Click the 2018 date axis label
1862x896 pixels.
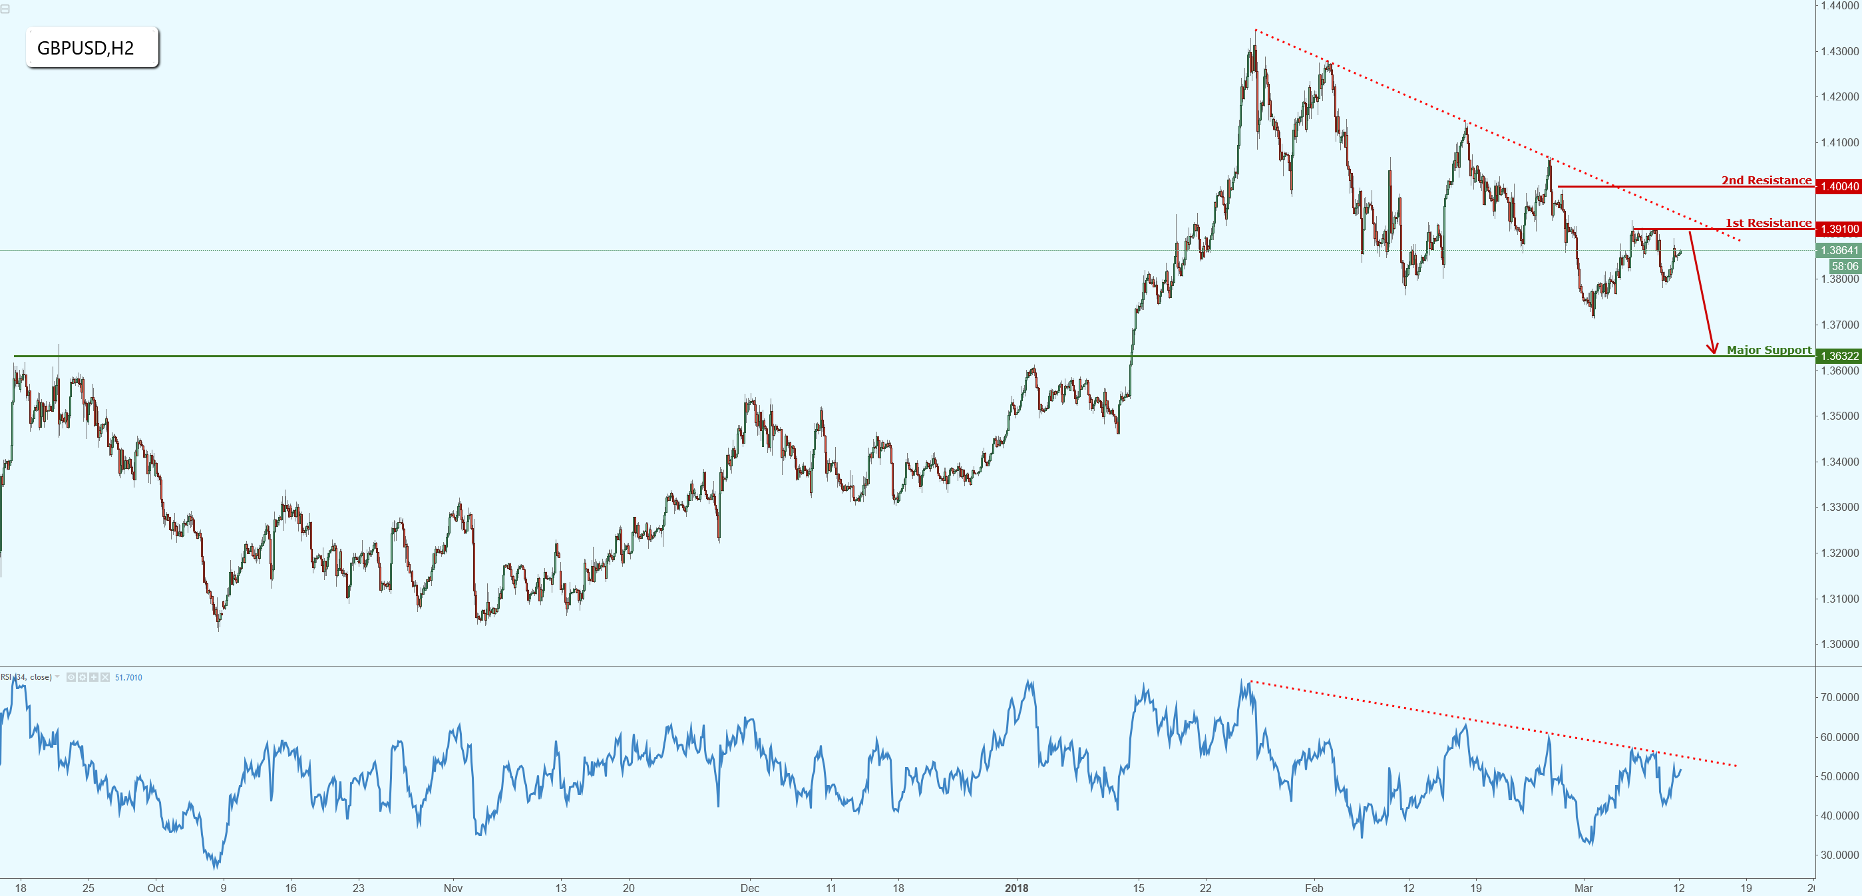pyautogui.click(x=1016, y=888)
